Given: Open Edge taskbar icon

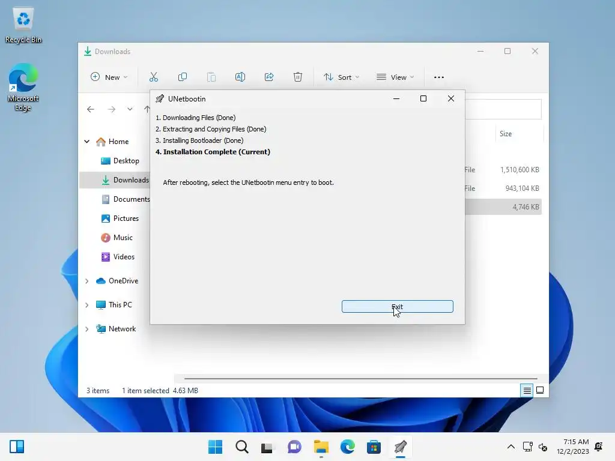Looking at the screenshot, I should (348, 447).
